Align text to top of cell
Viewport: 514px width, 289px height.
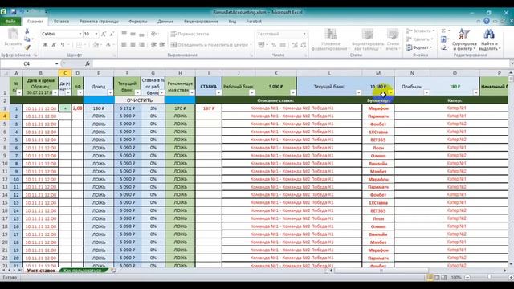coord(124,34)
